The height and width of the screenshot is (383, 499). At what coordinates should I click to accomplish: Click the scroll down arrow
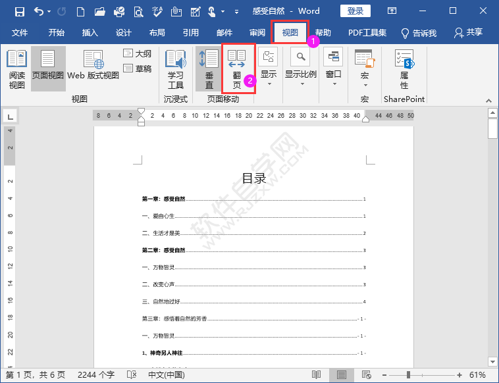(x=492, y=362)
